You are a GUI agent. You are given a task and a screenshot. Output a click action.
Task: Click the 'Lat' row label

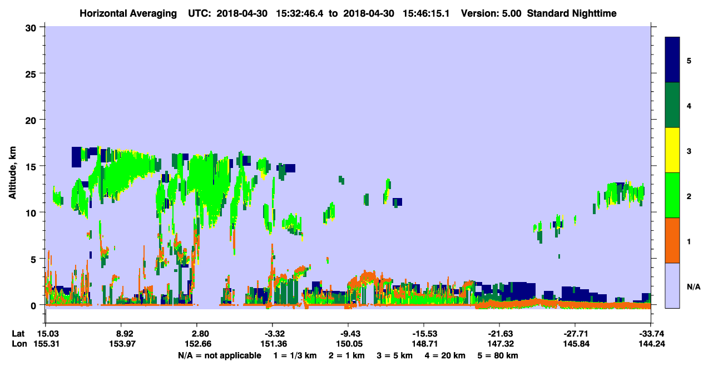pos(18,334)
